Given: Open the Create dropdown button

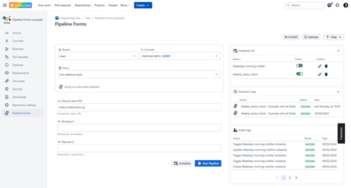Looking at the screenshot, I should pyautogui.click(x=143, y=5).
